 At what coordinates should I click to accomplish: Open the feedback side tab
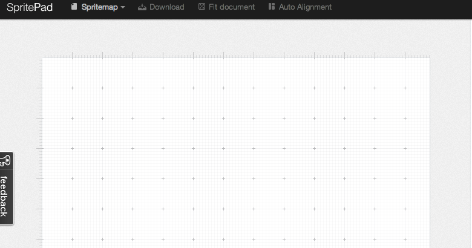pos(6,188)
